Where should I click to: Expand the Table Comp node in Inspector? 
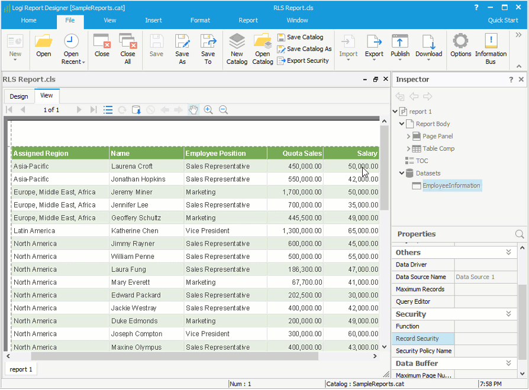click(408, 148)
